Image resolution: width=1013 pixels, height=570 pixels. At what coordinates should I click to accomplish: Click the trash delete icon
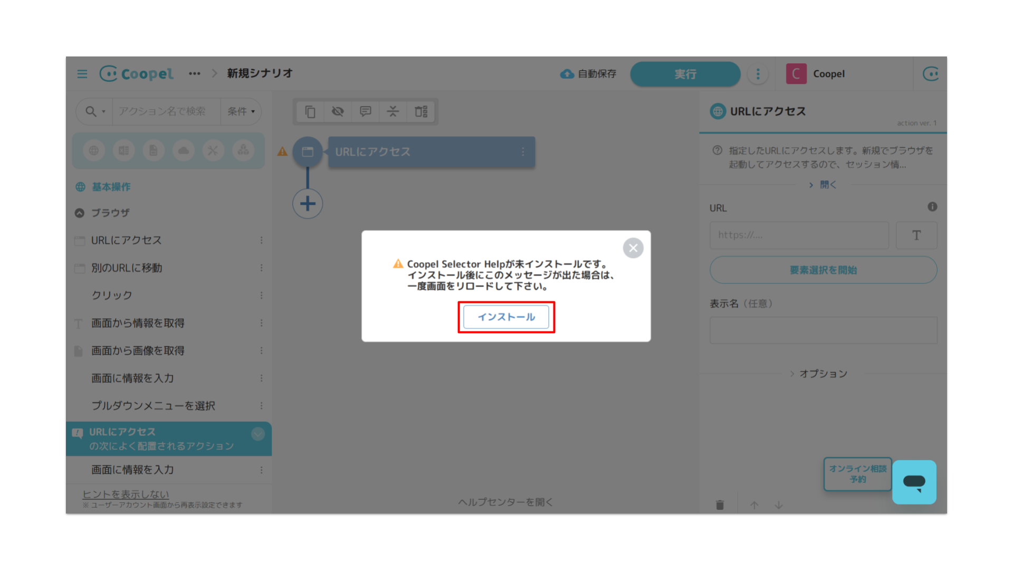(720, 505)
